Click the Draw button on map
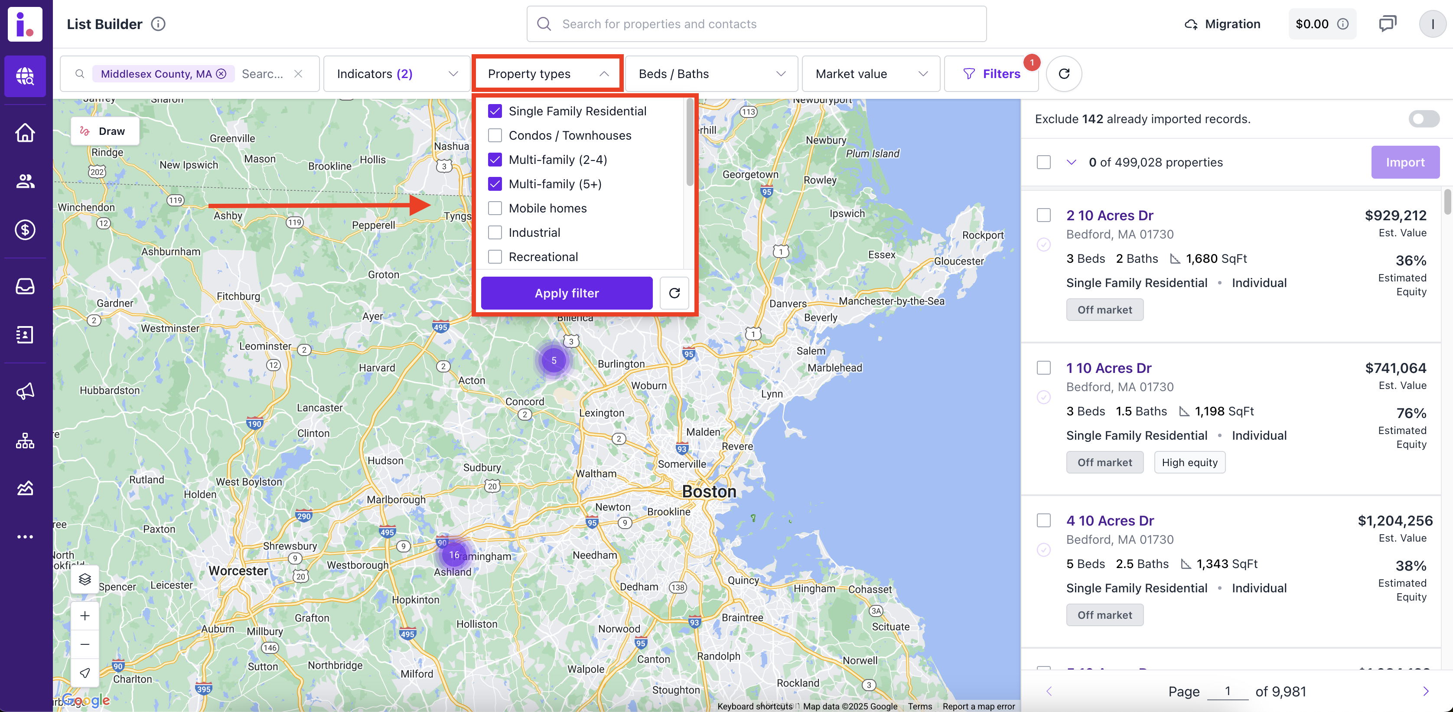Viewport: 1453px width, 712px height. click(x=105, y=131)
